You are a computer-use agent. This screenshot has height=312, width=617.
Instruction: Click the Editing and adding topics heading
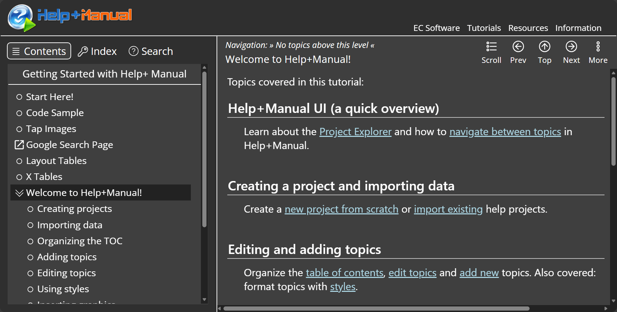(x=304, y=250)
